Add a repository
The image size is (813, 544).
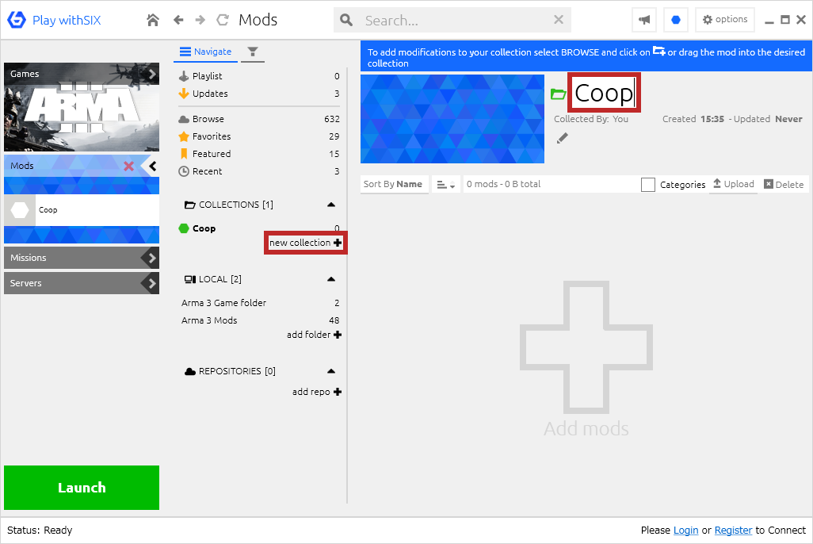[316, 392]
